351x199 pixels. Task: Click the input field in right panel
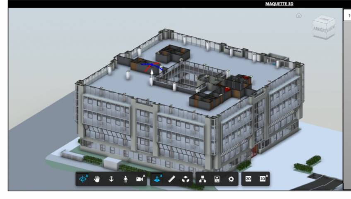[x=347, y=15]
